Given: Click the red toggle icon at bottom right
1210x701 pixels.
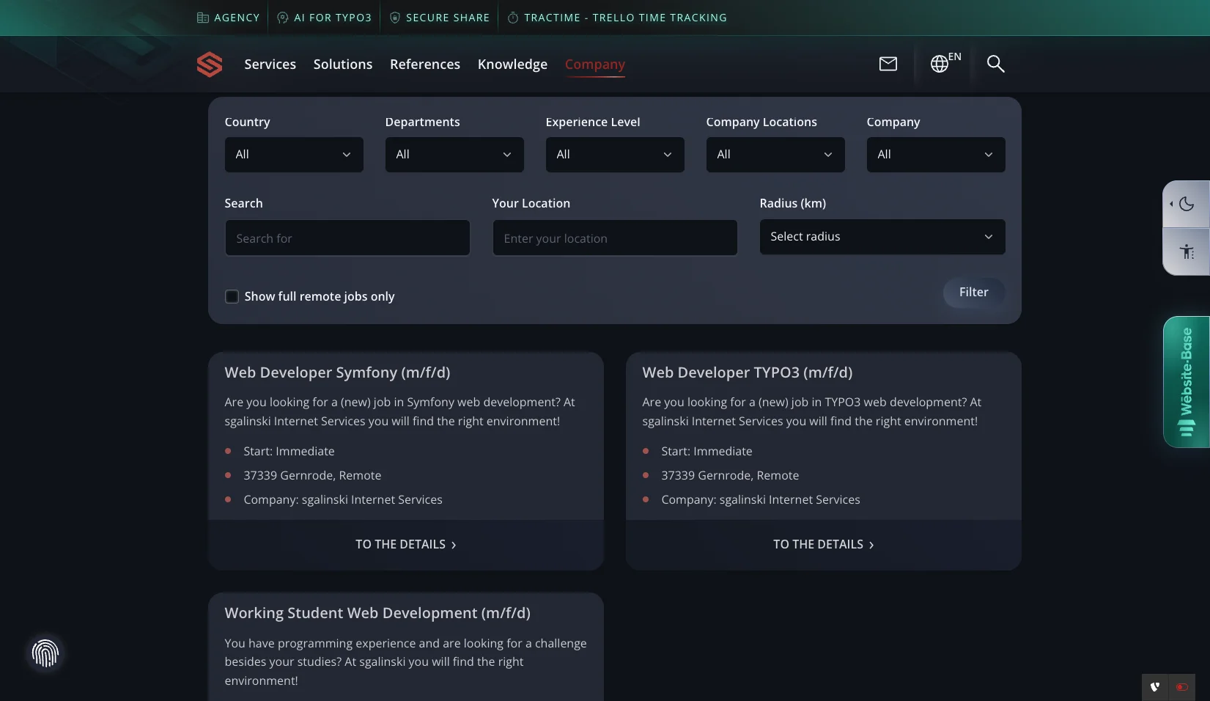Looking at the screenshot, I should [1181, 687].
